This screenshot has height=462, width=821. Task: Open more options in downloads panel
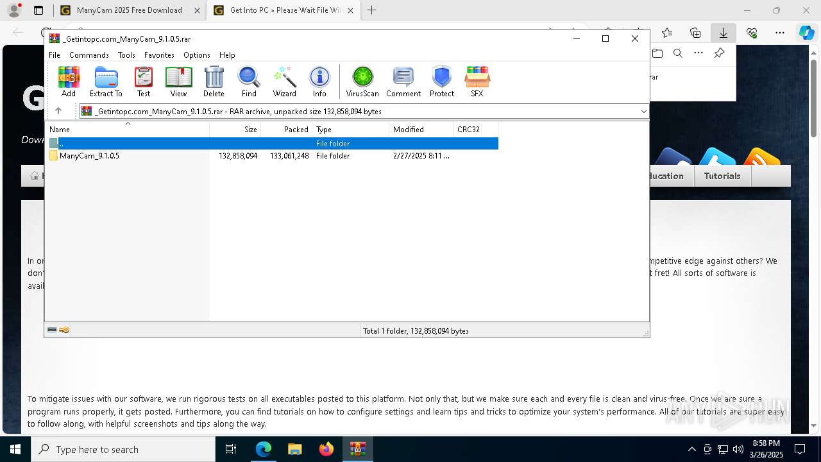click(698, 53)
